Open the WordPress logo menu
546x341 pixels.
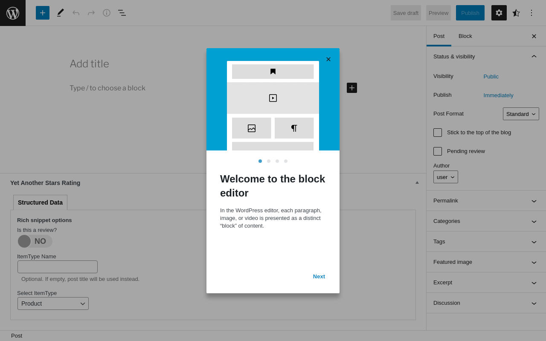[x=13, y=13]
